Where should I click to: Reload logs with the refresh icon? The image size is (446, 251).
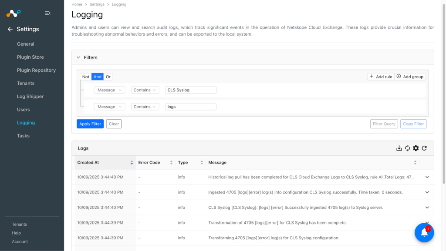pos(424,148)
